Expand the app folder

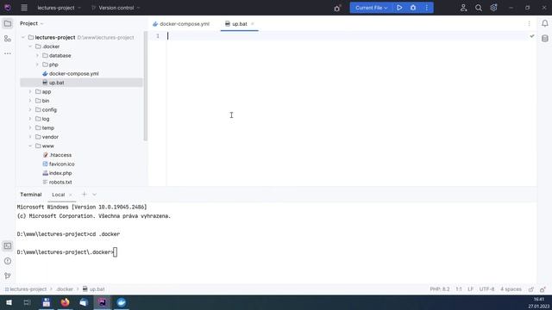(x=30, y=92)
